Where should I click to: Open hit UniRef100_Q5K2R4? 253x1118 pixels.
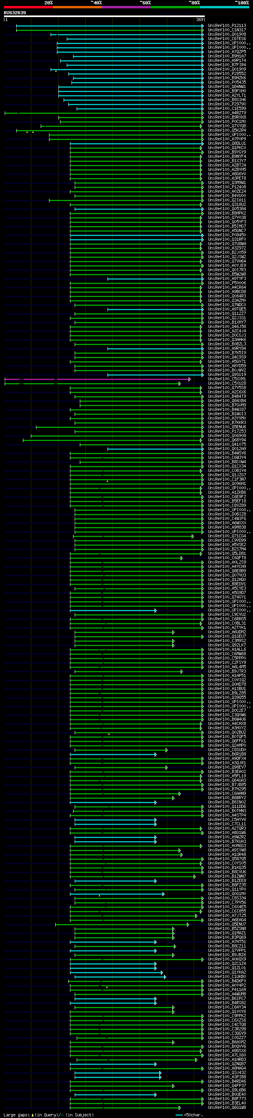(x=227, y=130)
